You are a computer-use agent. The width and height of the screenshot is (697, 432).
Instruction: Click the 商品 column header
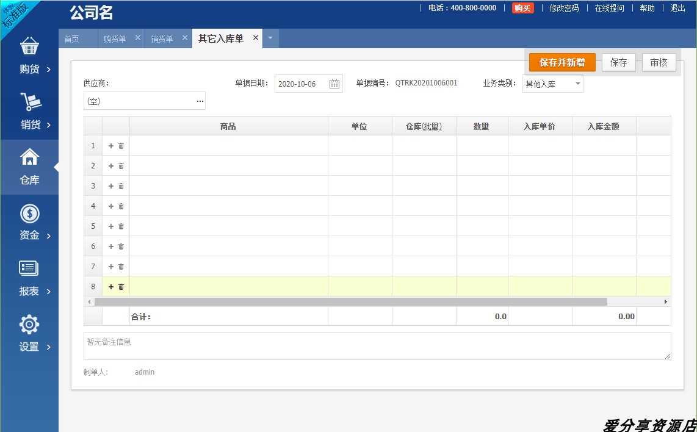[228, 126]
